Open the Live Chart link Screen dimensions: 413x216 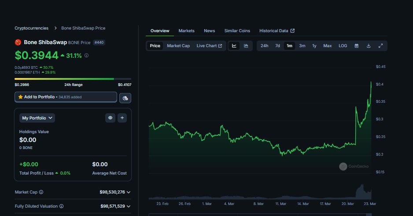point(209,46)
